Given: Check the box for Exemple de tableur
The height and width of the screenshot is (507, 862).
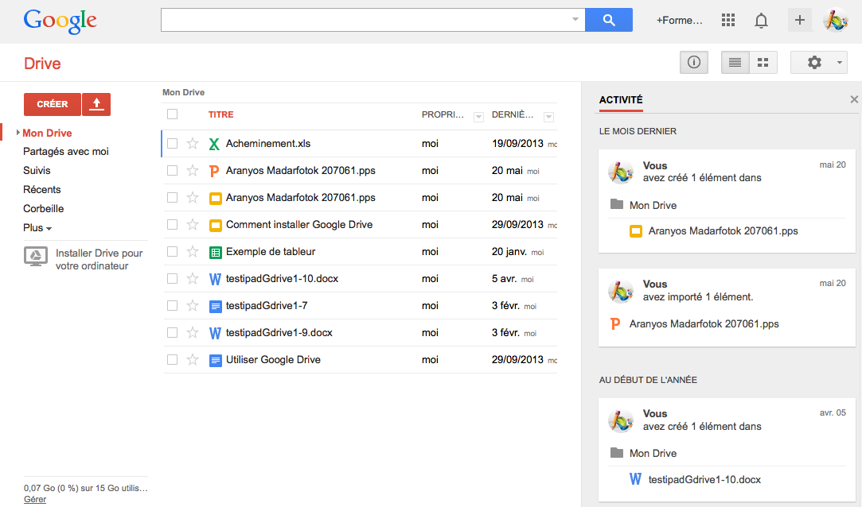Looking at the screenshot, I should [172, 252].
